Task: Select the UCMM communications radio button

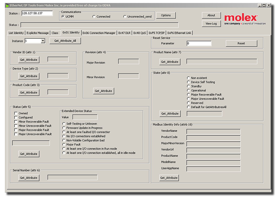Action: (63, 17)
